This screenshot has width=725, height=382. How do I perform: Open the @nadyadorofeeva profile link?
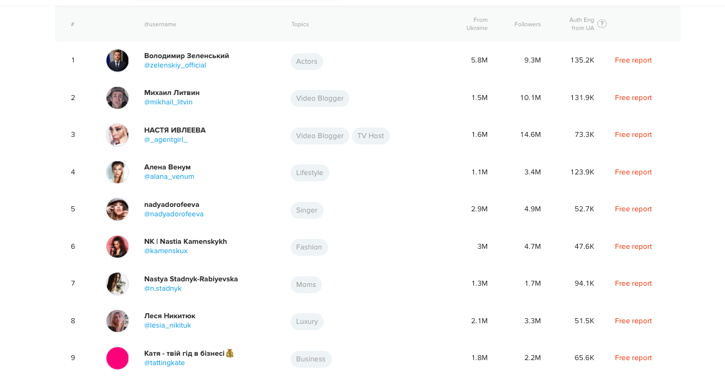pyautogui.click(x=173, y=214)
